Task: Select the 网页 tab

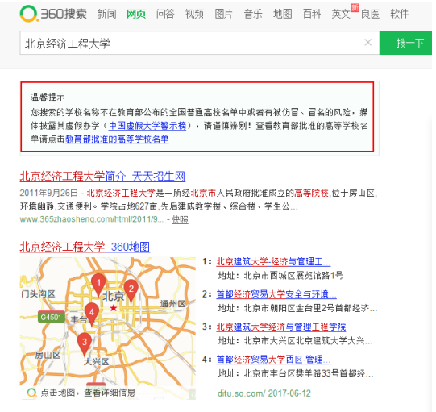Action: tap(136, 14)
